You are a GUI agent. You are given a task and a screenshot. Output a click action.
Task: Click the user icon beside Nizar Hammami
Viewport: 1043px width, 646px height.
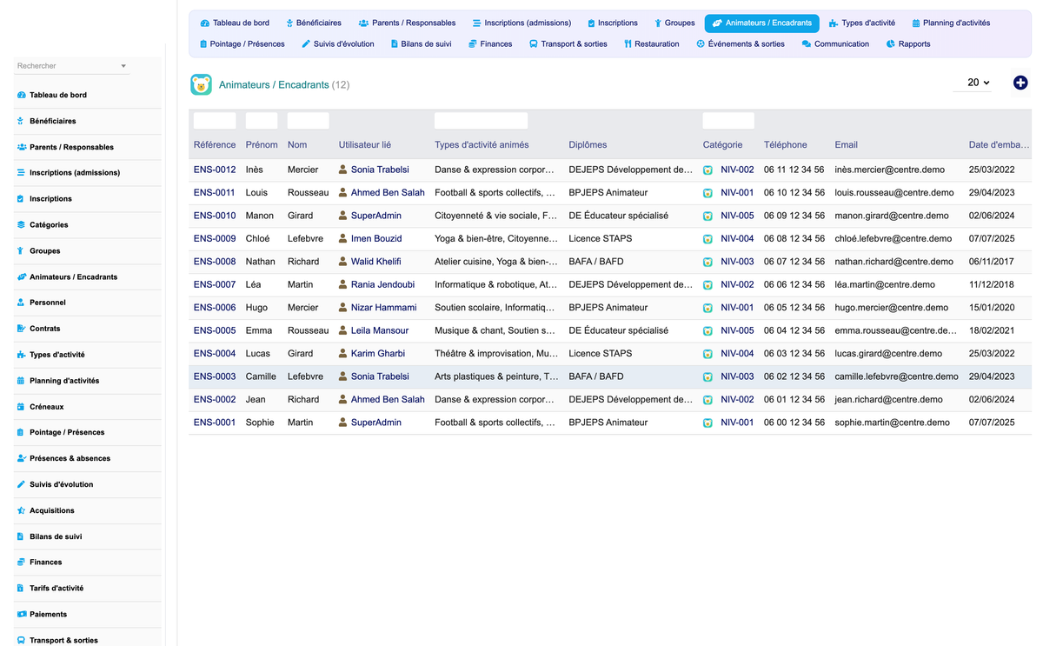pyautogui.click(x=343, y=307)
